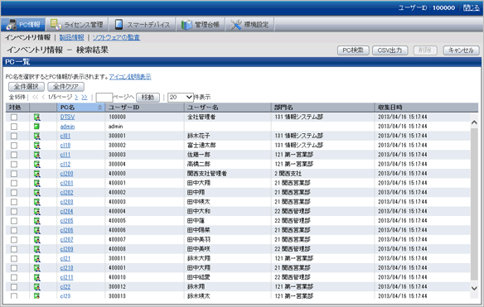Switch to ライセンス管理 tab

77,24
